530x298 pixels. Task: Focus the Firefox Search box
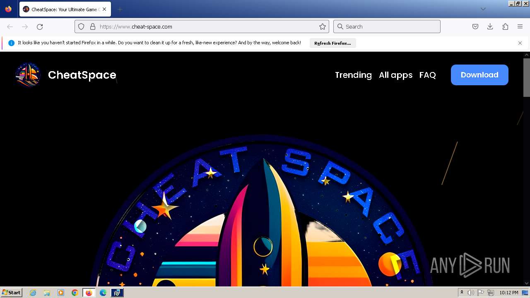pyautogui.click(x=387, y=26)
